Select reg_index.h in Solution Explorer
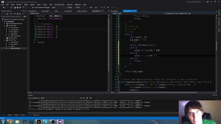This screenshot has height=124, width=221. click(x=14, y=34)
